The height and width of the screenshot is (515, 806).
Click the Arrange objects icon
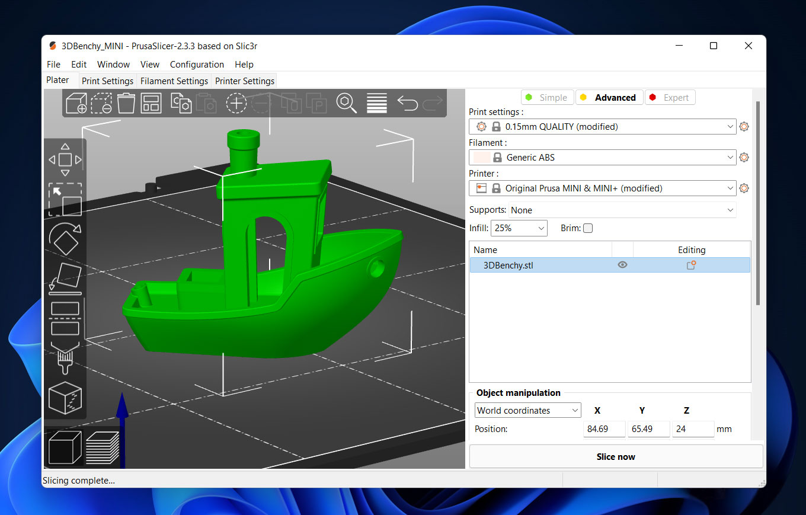pyautogui.click(x=151, y=103)
